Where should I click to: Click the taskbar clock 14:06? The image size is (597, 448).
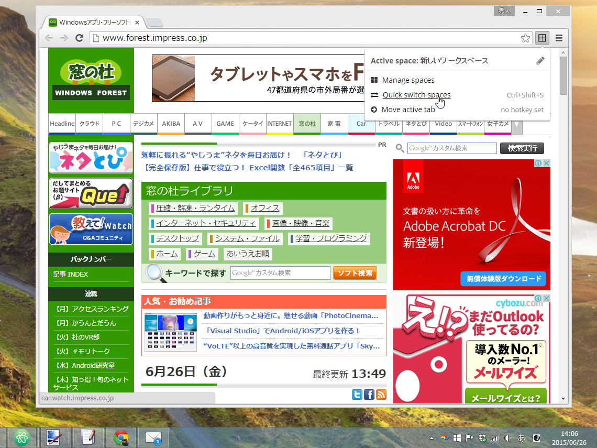point(569,434)
